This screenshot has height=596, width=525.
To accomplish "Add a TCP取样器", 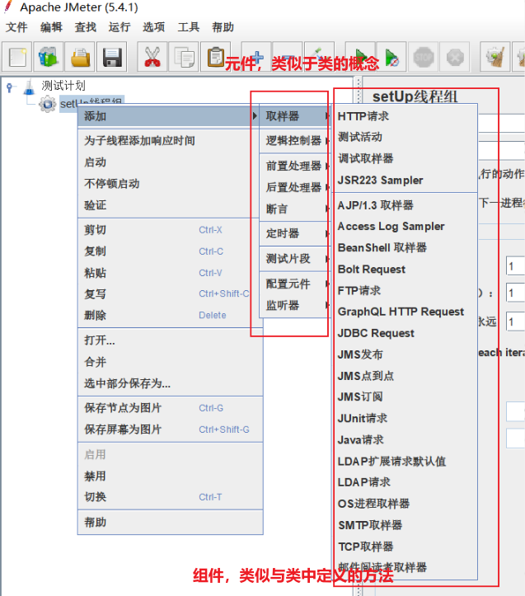I will [x=405, y=547].
